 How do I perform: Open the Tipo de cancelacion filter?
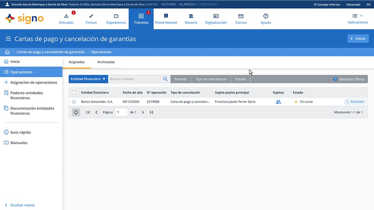[x=211, y=79]
